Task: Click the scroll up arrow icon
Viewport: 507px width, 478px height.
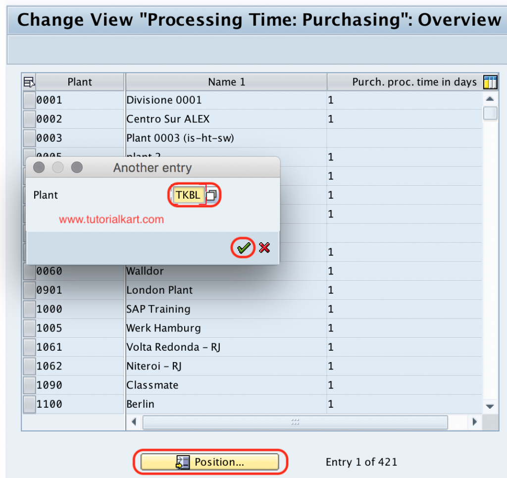Action: pos(490,98)
